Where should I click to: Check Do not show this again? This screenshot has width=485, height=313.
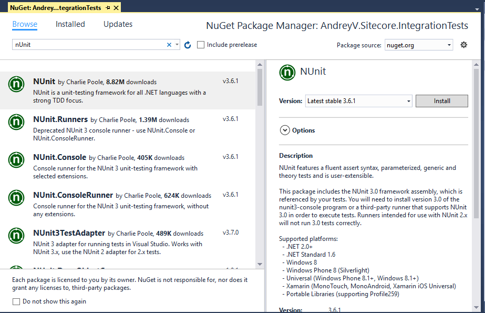15,301
